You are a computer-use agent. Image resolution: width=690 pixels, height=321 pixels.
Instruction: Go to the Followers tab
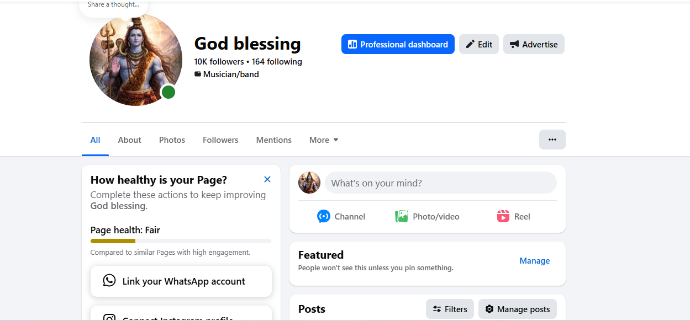(x=220, y=140)
